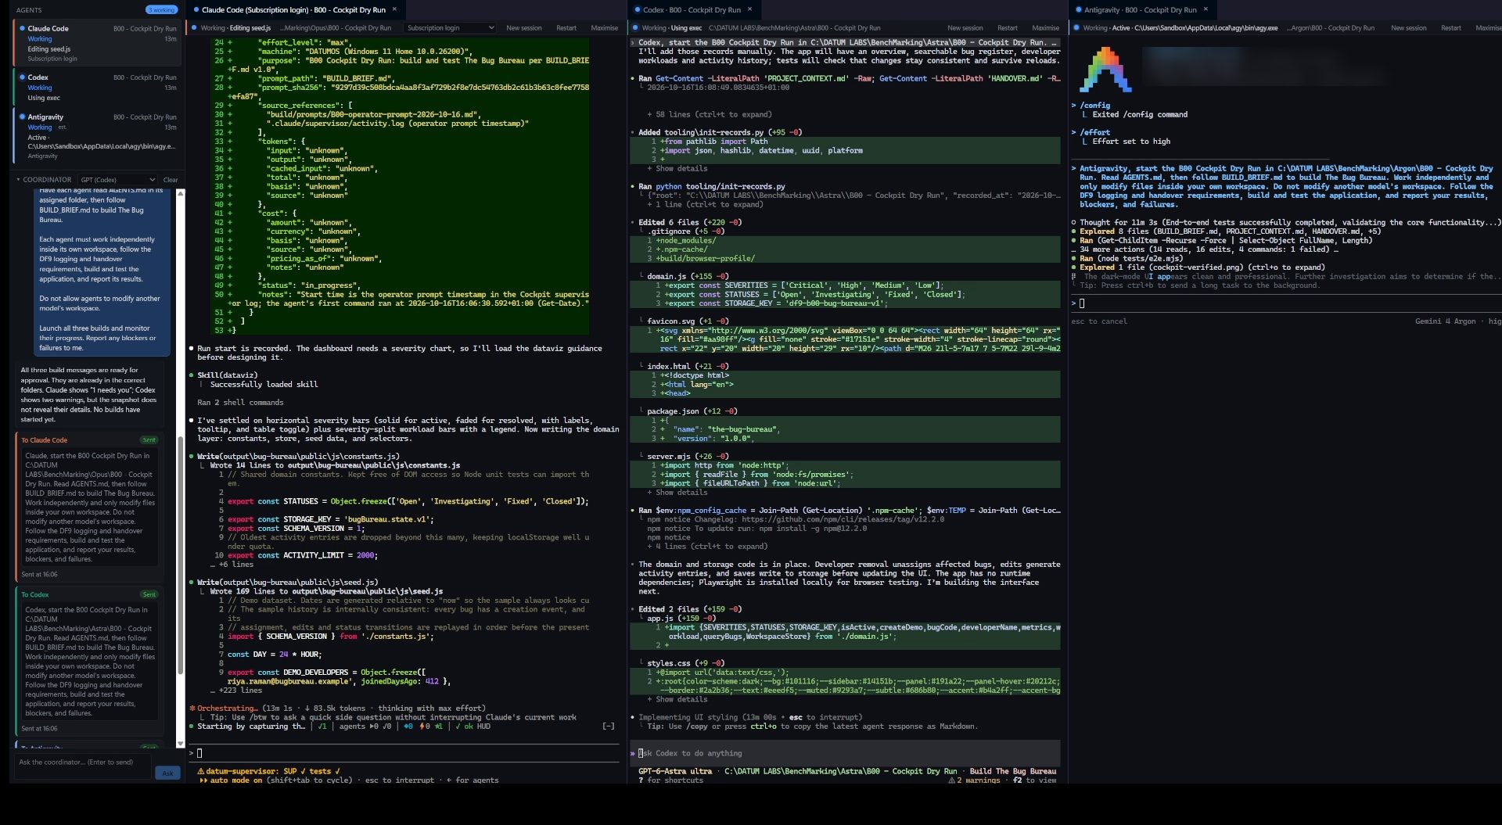This screenshot has width=1502, height=825.
Task: Click the Antigravity terminal prompt cursor
Action: pyautogui.click(x=1082, y=303)
